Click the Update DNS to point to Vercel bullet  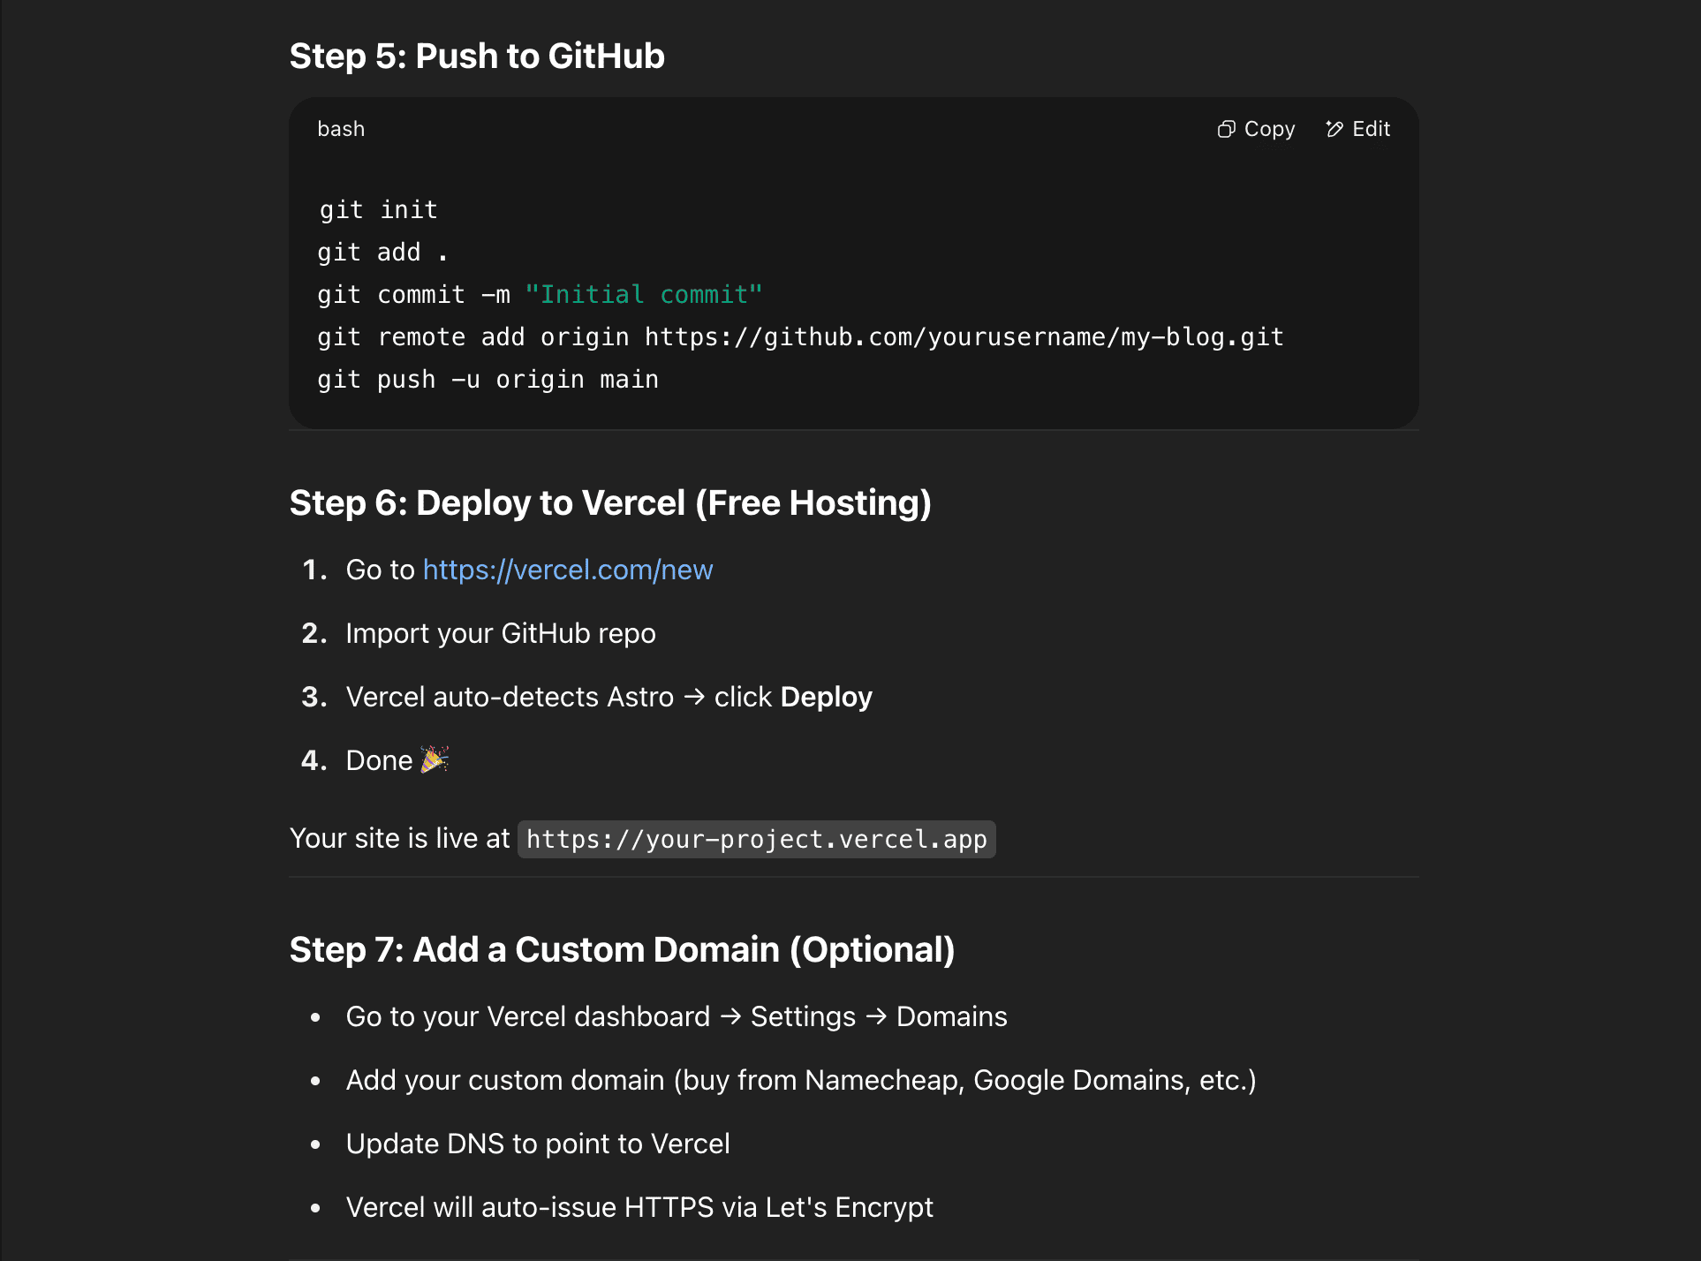(538, 1144)
